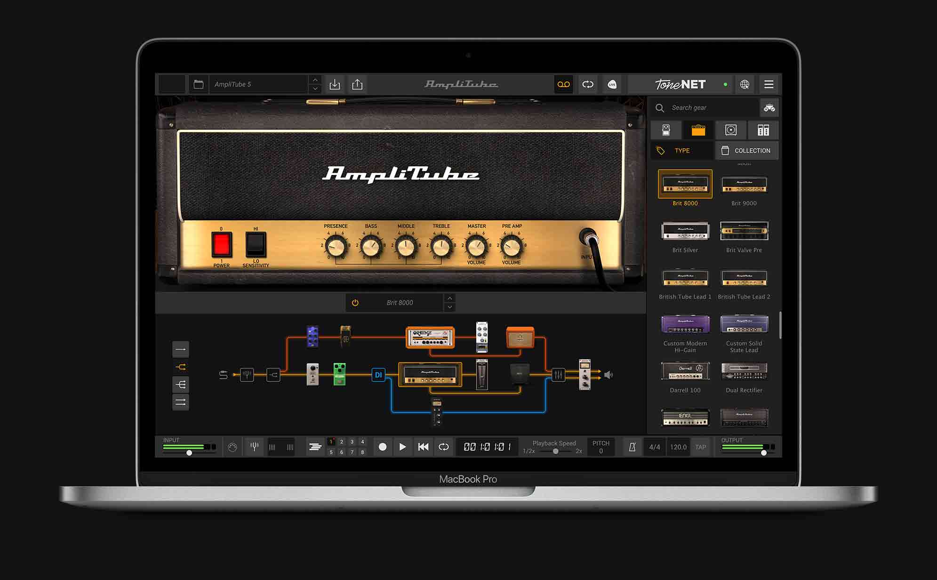Select the rack effects gear category
The width and height of the screenshot is (937, 580).
click(763, 130)
